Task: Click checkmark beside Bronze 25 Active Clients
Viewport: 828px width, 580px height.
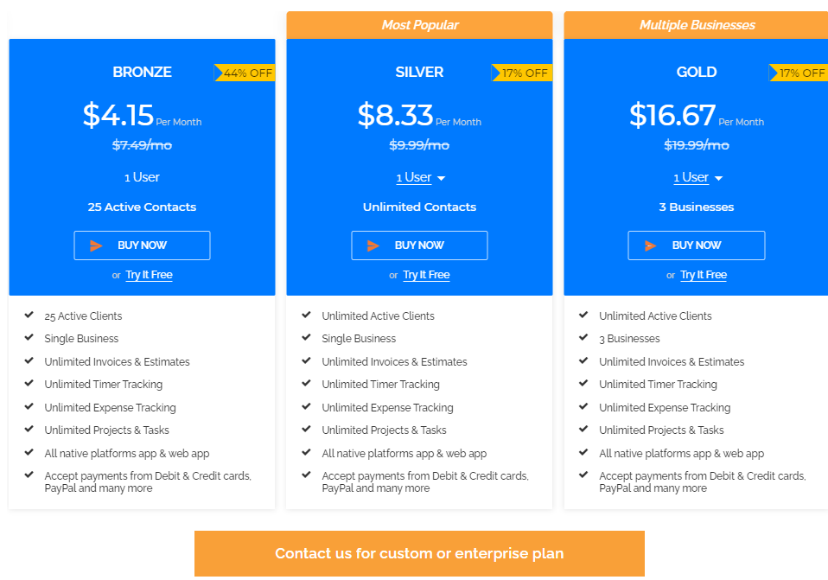Action: coord(29,315)
